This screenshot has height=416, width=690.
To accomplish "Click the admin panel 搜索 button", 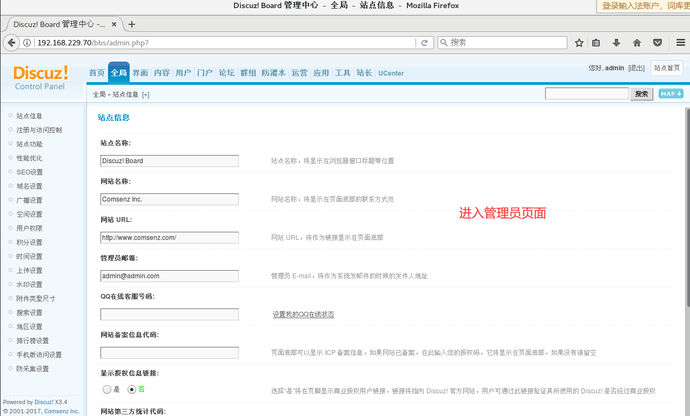I will [x=641, y=93].
